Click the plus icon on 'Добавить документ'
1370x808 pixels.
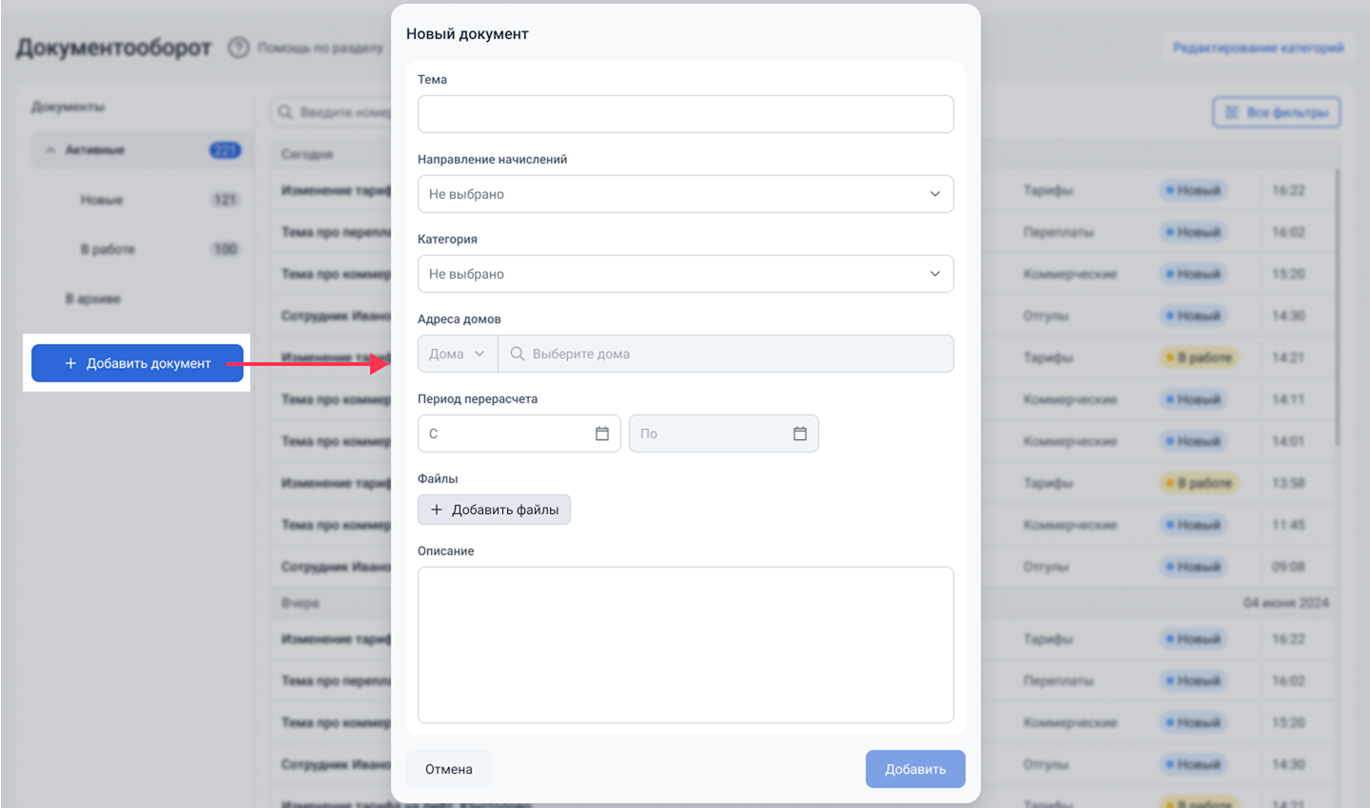(x=70, y=363)
